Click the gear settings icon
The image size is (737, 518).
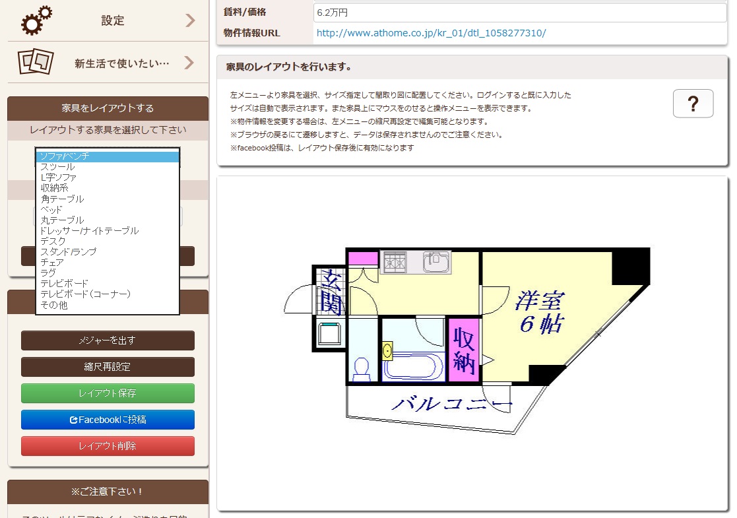pyautogui.click(x=36, y=20)
